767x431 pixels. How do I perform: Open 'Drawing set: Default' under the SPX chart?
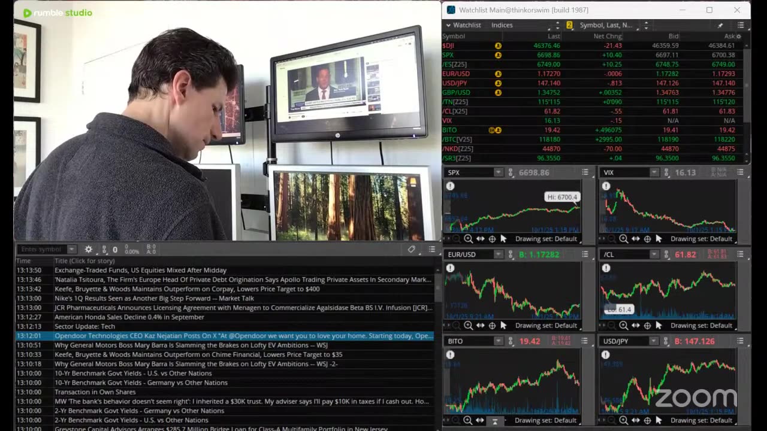(546, 239)
